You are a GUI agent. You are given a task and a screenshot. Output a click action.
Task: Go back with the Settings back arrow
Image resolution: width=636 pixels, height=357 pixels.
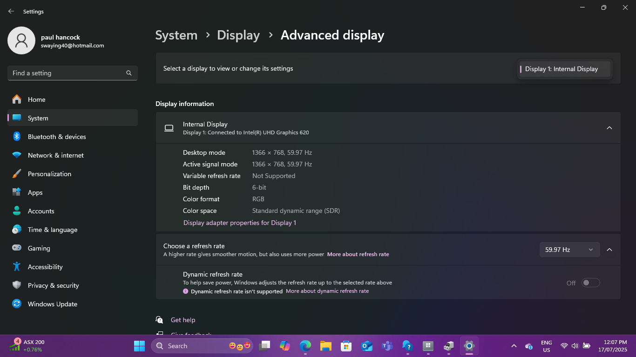(x=11, y=11)
